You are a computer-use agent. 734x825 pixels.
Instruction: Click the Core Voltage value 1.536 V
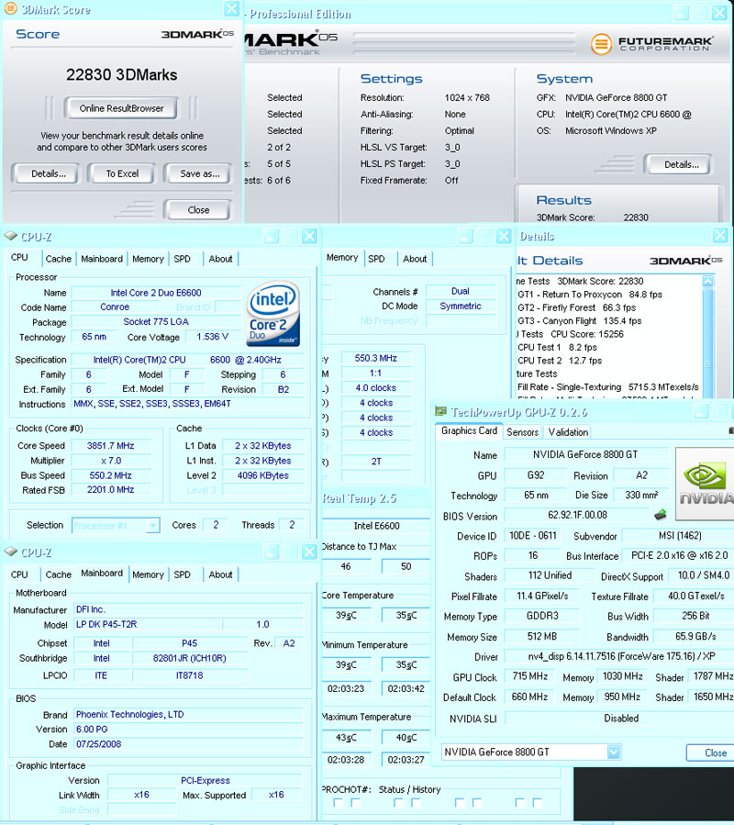[x=213, y=337]
